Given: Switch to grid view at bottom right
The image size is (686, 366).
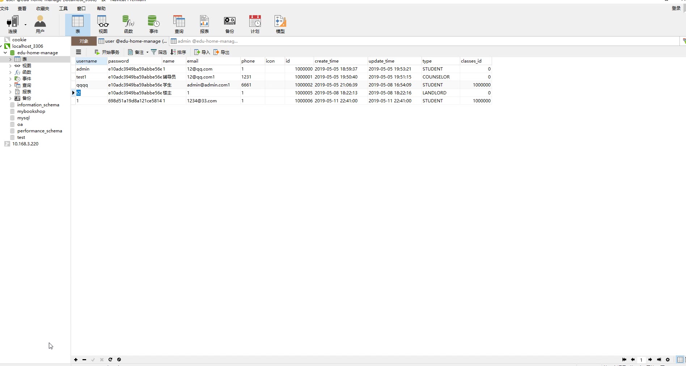Looking at the screenshot, I should click(x=680, y=359).
